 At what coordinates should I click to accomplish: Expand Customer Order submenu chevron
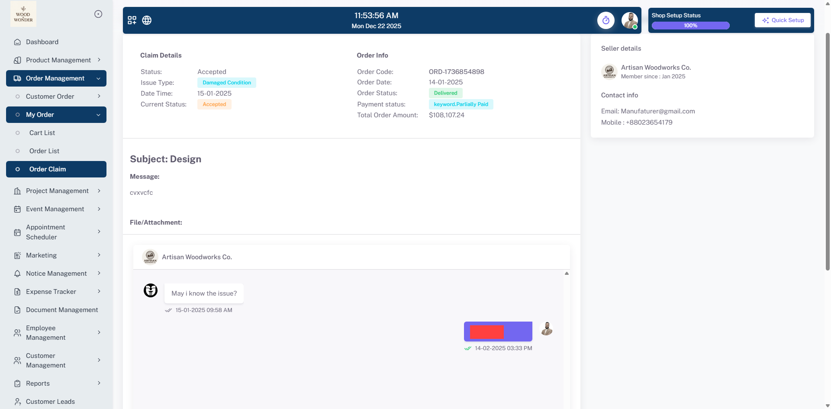(x=99, y=97)
